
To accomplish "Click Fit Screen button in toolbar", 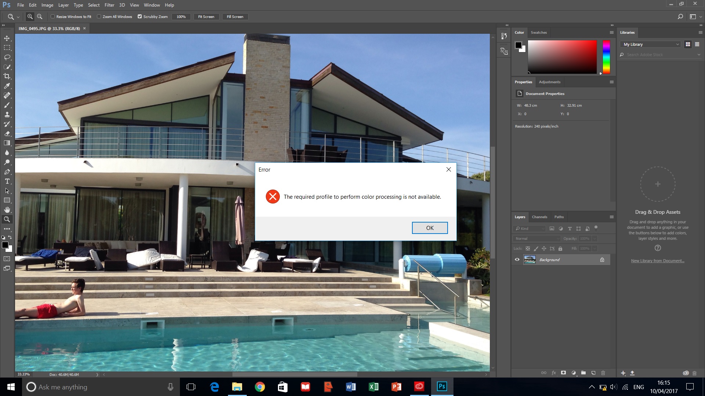I will click(206, 16).
